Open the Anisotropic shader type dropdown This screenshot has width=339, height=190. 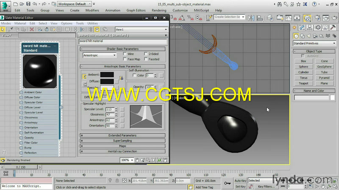[x=100, y=55]
